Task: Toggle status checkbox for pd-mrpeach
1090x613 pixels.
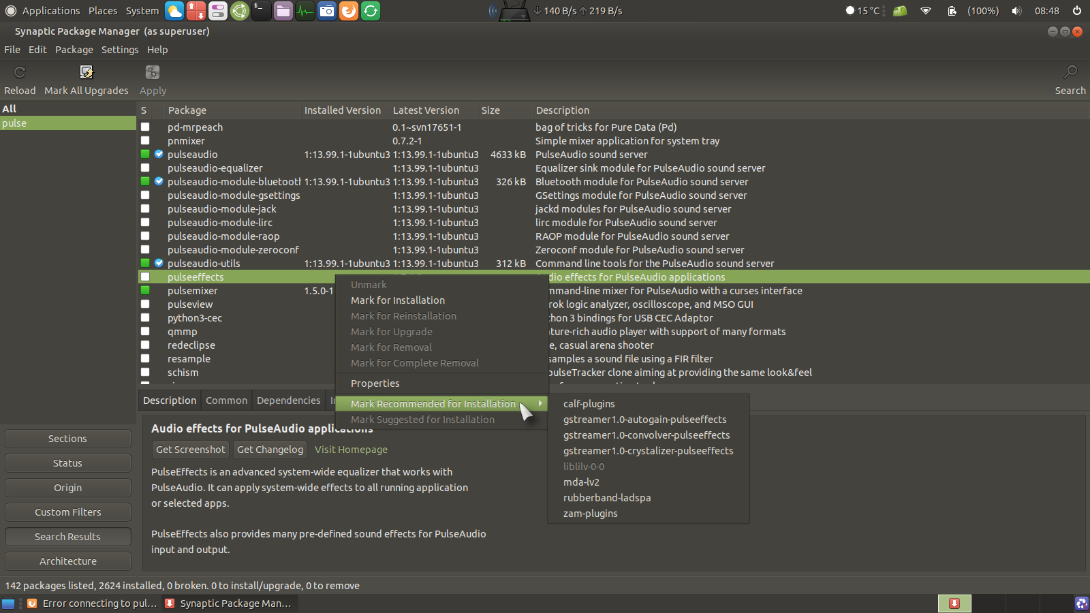Action: click(x=145, y=127)
